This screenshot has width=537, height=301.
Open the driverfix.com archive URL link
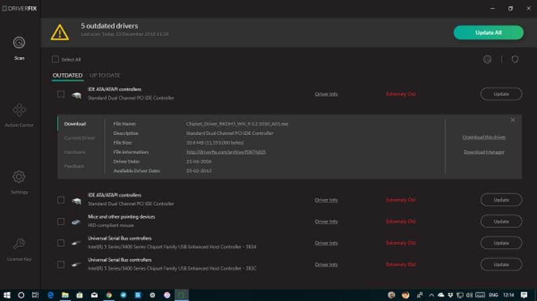point(226,152)
